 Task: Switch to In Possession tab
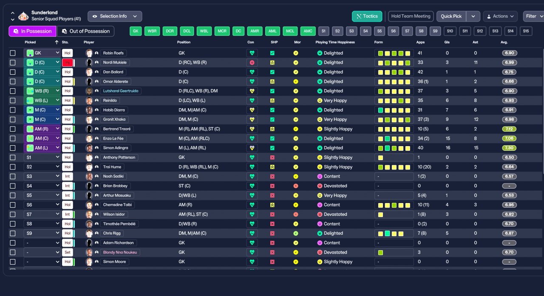coord(33,31)
